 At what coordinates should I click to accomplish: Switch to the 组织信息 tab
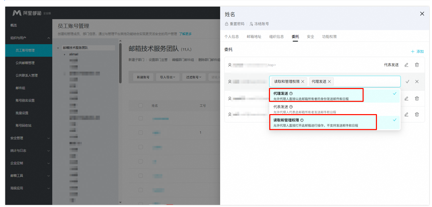[x=277, y=37]
